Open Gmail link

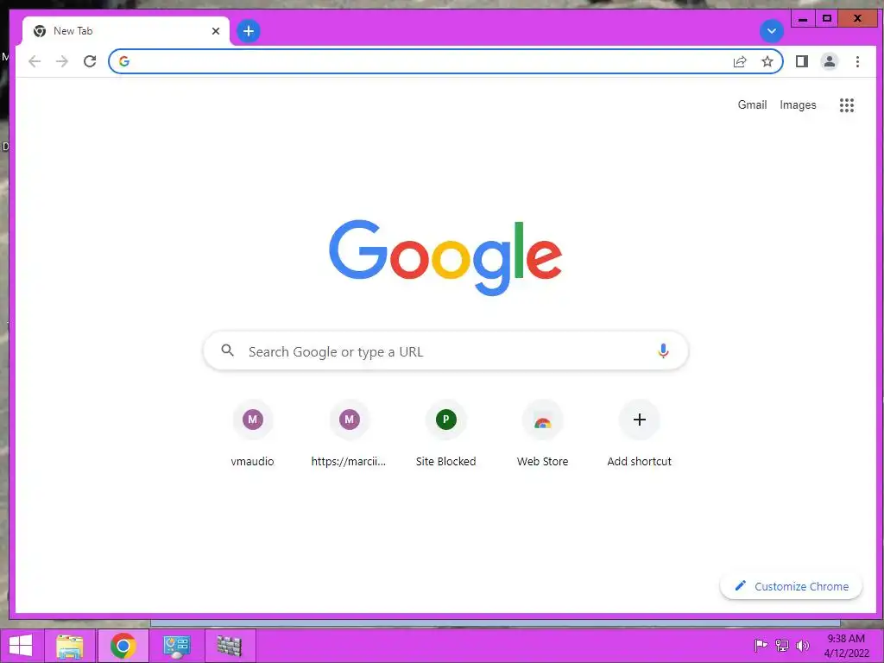click(x=752, y=104)
